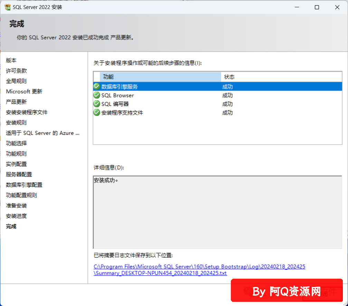Screen dimensions: 348x306
Task: Click the 功能 column header
Action: tap(160, 77)
